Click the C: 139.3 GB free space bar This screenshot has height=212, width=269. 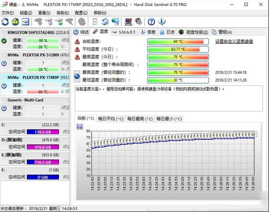tap(43, 132)
